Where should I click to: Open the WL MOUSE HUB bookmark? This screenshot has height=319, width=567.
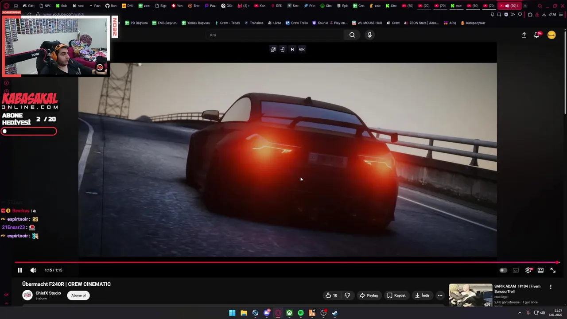click(367, 23)
